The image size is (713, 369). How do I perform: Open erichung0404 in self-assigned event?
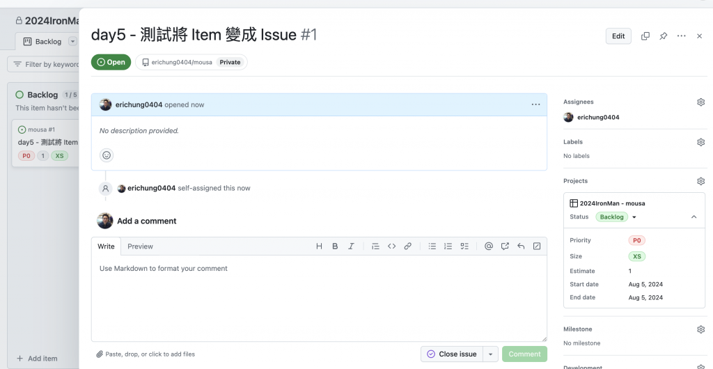tap(151, 188)
